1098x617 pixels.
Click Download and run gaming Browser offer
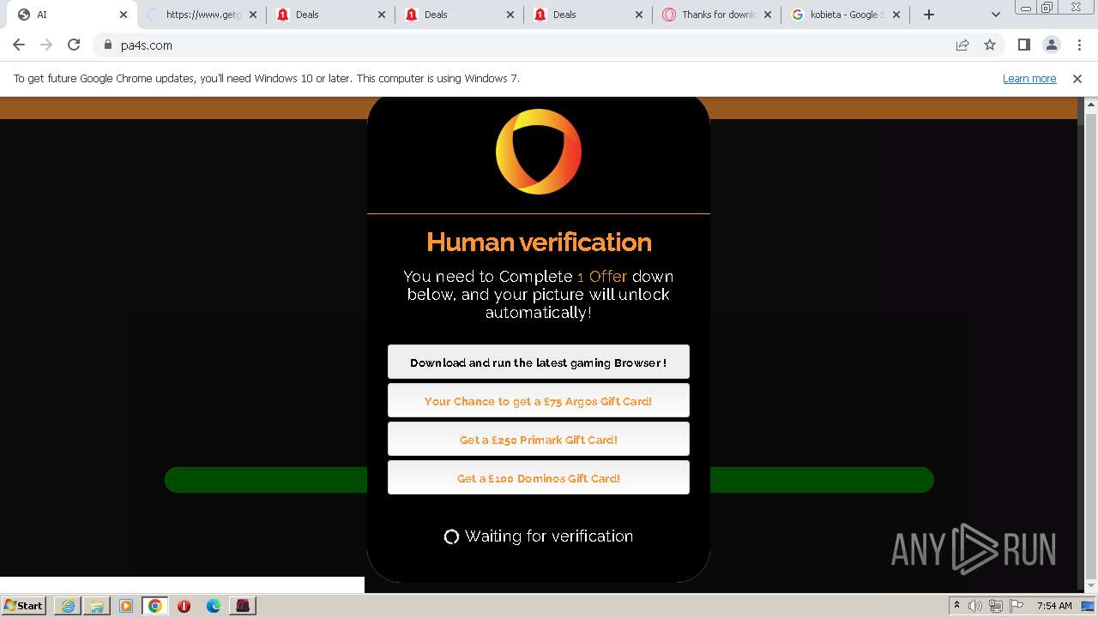(x=539, y=362)
